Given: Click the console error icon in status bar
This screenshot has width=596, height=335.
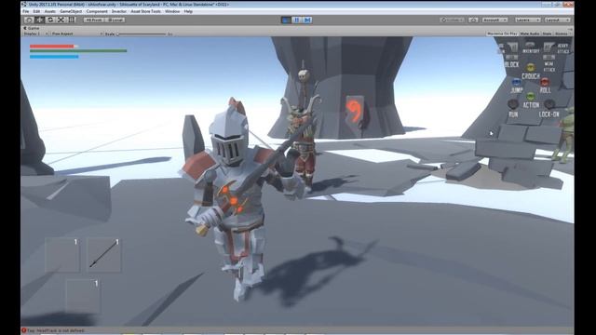Looking at the screenshot, I should [x=24, y=330].
